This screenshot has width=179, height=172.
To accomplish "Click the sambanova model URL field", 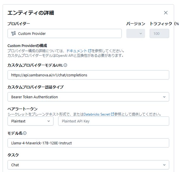I will tap(88, 75).
